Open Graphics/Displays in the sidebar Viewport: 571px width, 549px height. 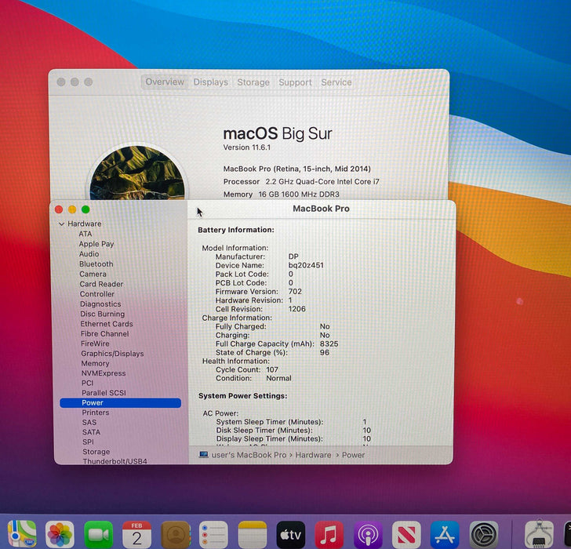tap(112, 354)
